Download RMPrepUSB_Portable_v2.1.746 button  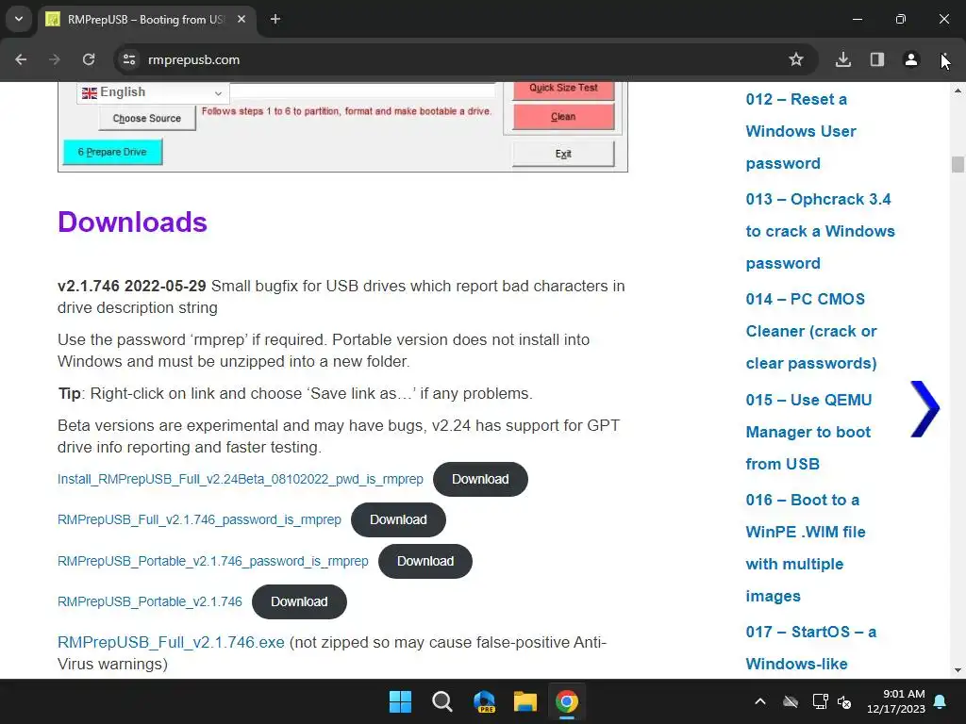pyautogui.click(x=299, y=601)
